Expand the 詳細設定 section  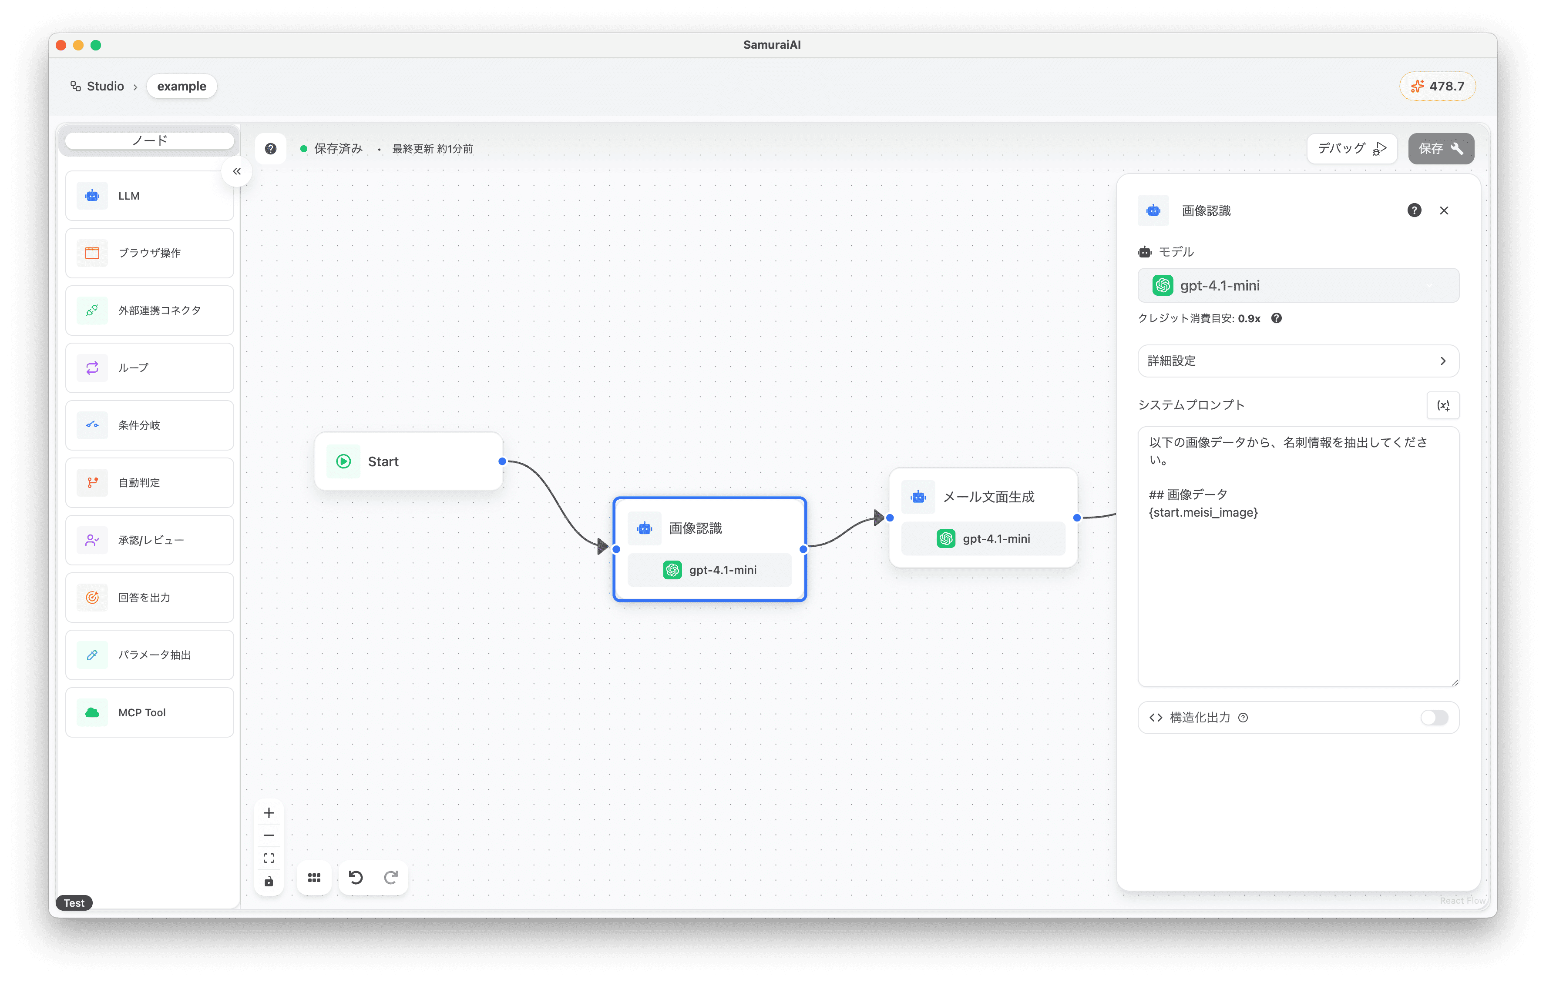click(1297, 361)
